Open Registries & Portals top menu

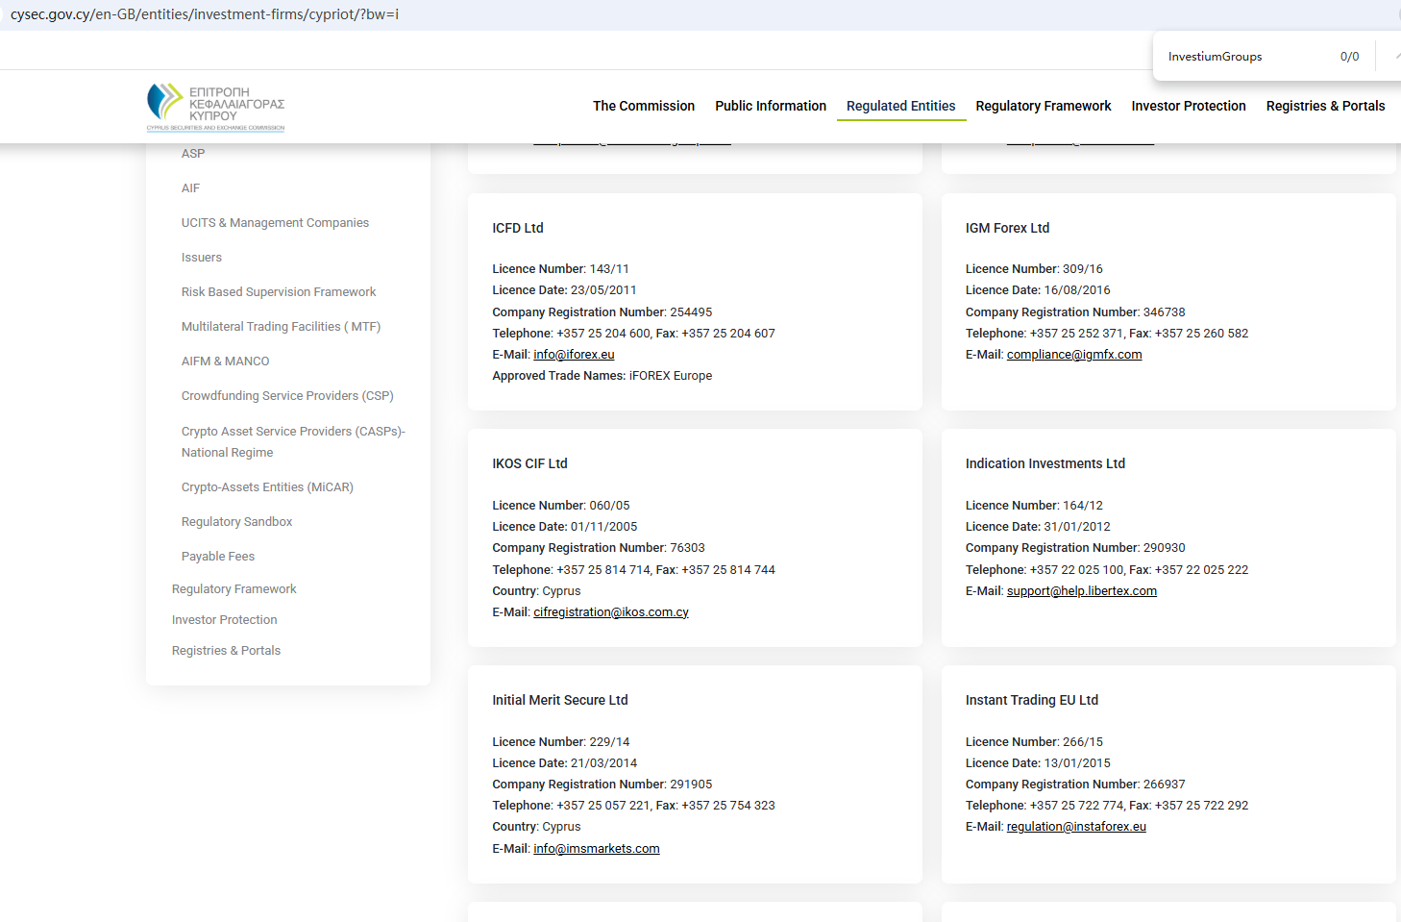point(1324,106)
